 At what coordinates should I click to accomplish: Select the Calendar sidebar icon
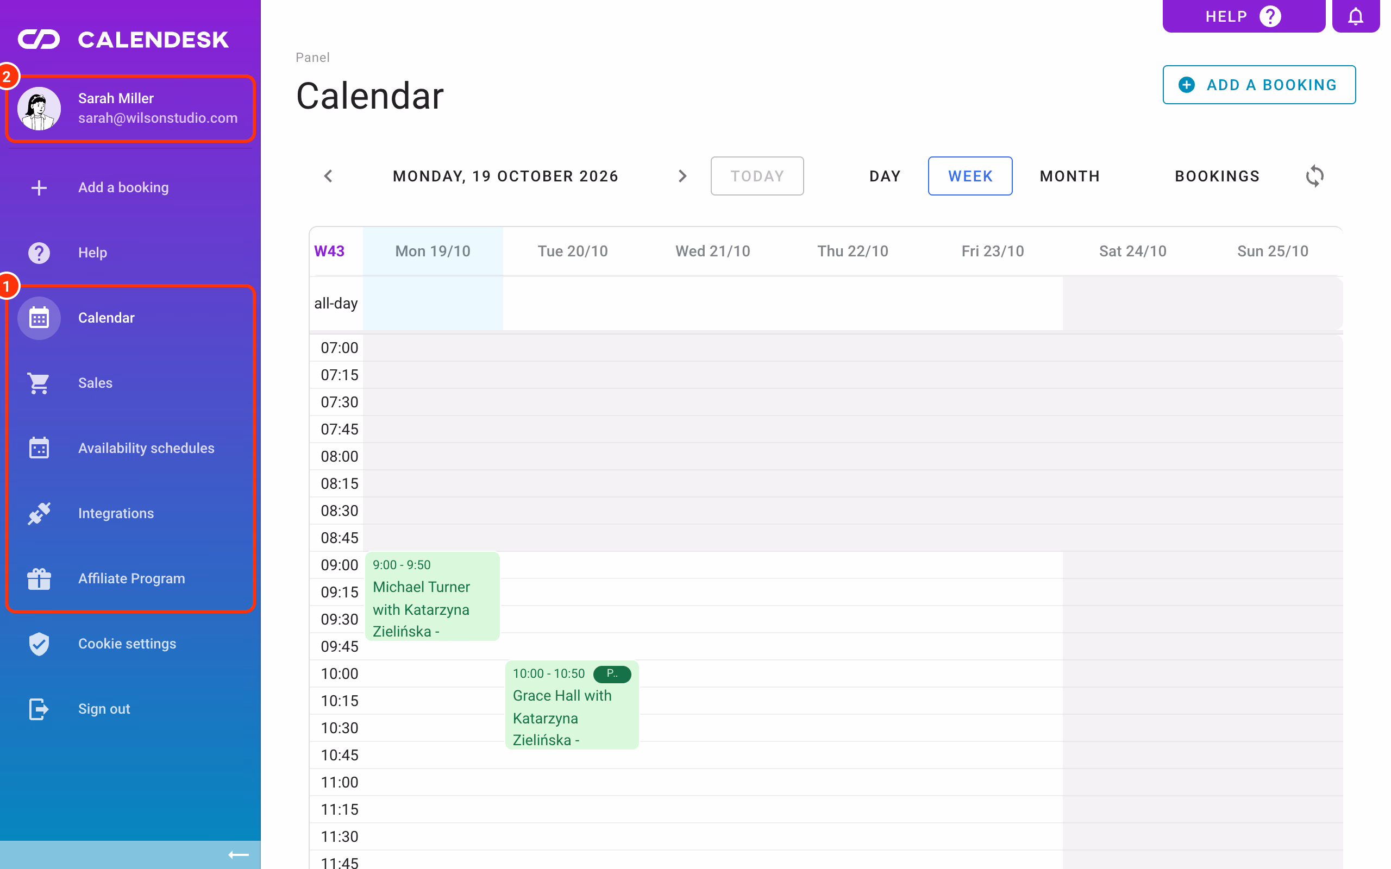39,318
